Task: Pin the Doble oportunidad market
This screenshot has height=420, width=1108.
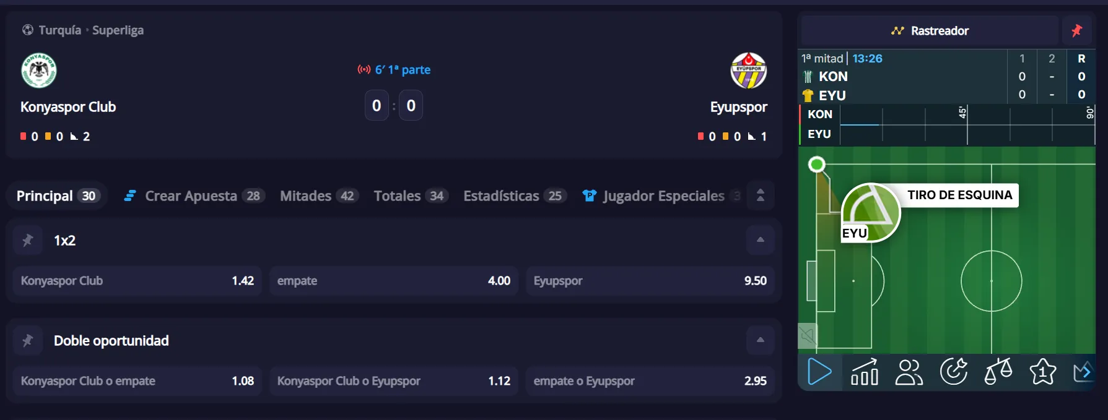Action: click(28, 341)
